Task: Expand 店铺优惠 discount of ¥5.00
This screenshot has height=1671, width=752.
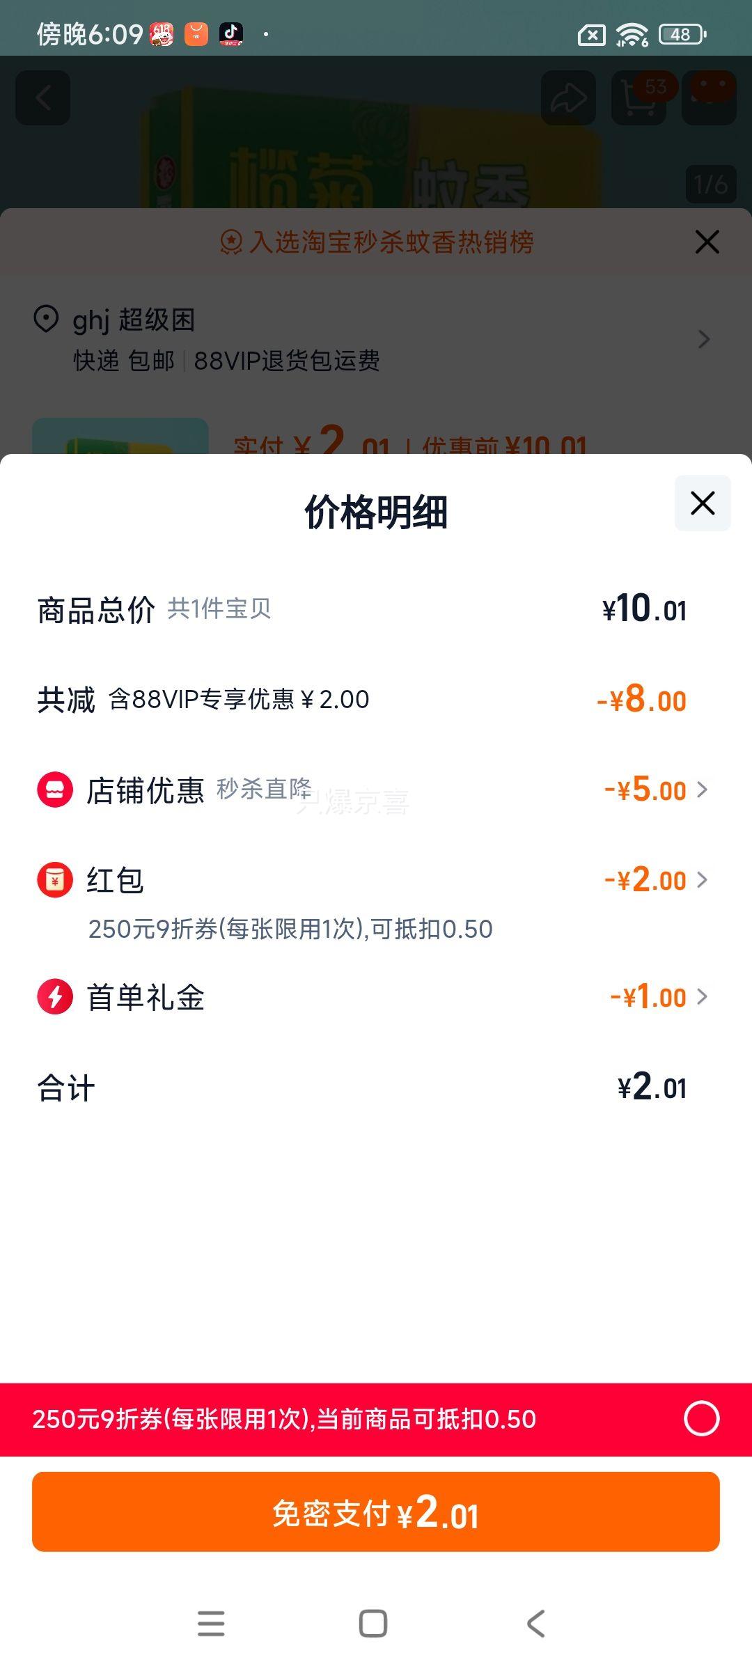Action: [656, 790]
